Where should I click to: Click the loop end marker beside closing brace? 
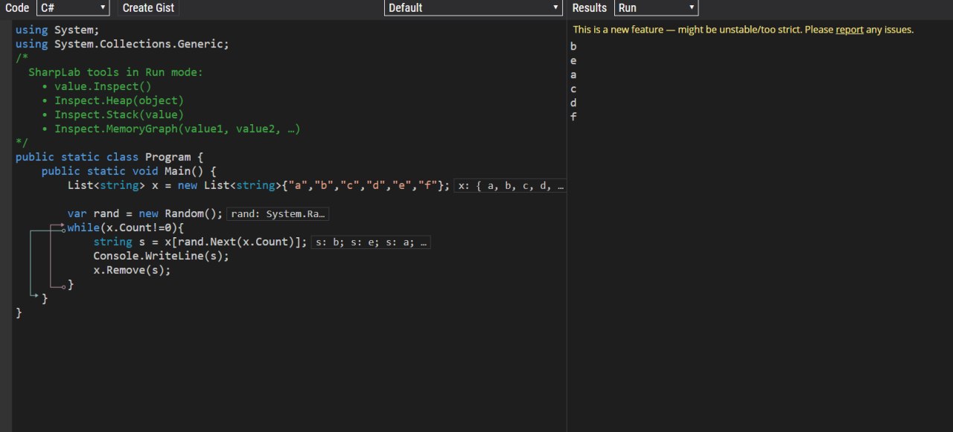coord(63,286)
